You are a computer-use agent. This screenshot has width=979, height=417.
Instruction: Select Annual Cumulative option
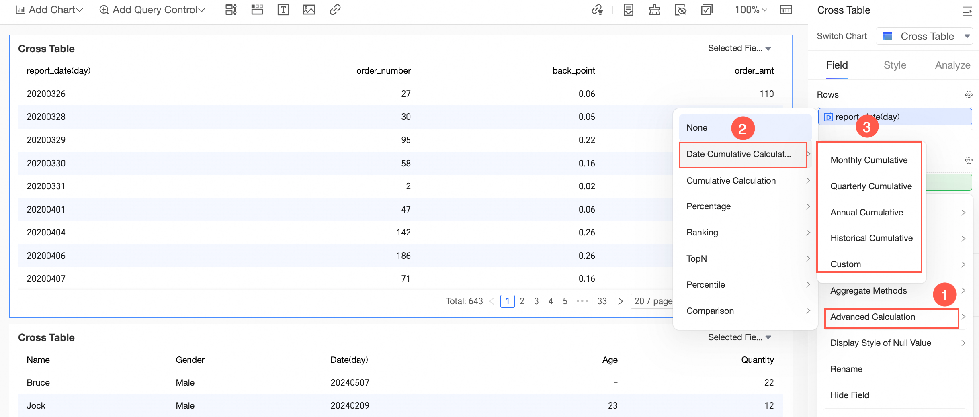point(866,213)
